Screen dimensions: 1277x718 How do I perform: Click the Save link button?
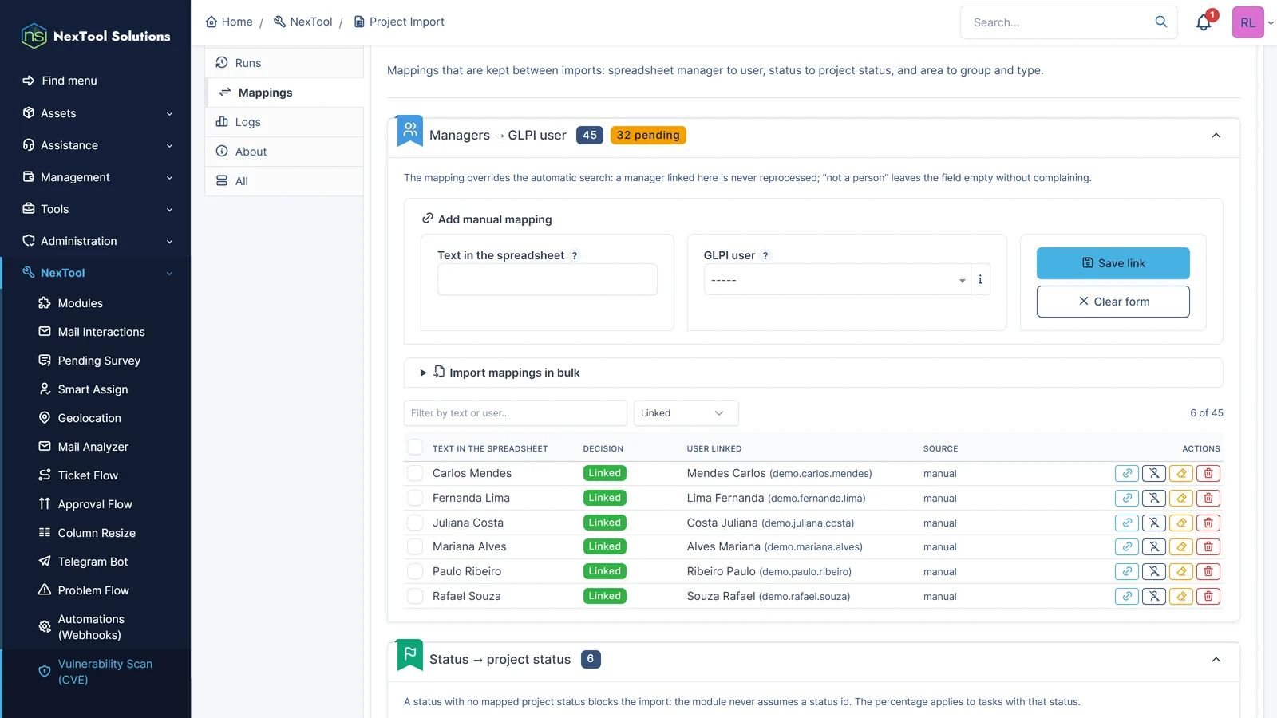pos(1113,263)
